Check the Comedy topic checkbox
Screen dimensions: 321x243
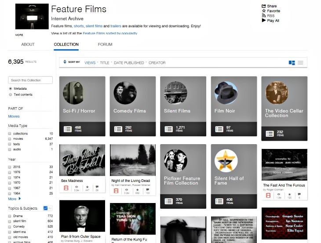[x=9, y=227]
